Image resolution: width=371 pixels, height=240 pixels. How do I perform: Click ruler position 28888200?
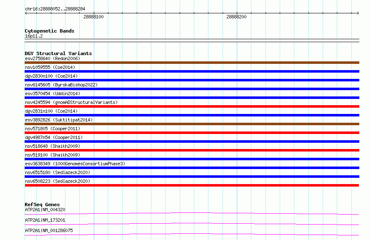[236, 17]
